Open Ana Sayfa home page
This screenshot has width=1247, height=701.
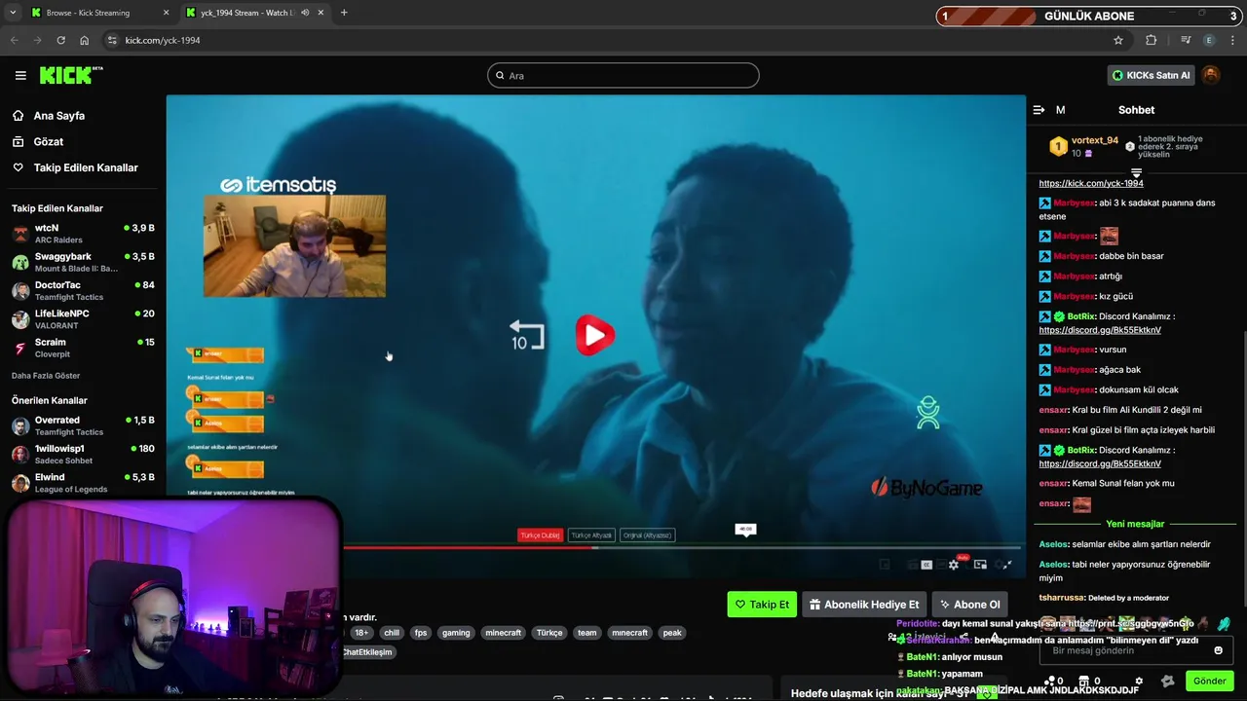pos(58,116)
